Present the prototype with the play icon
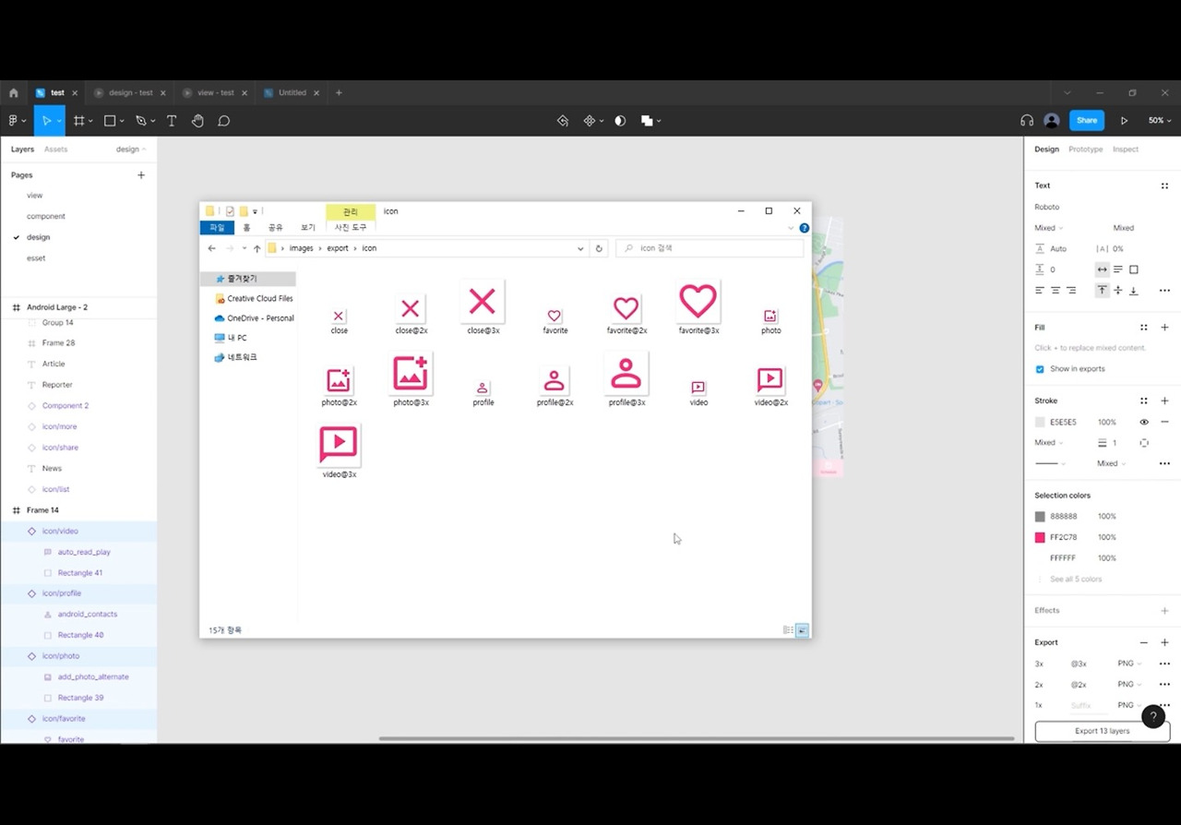The width and height of the screenshot is (1181, 825). 1124,121
